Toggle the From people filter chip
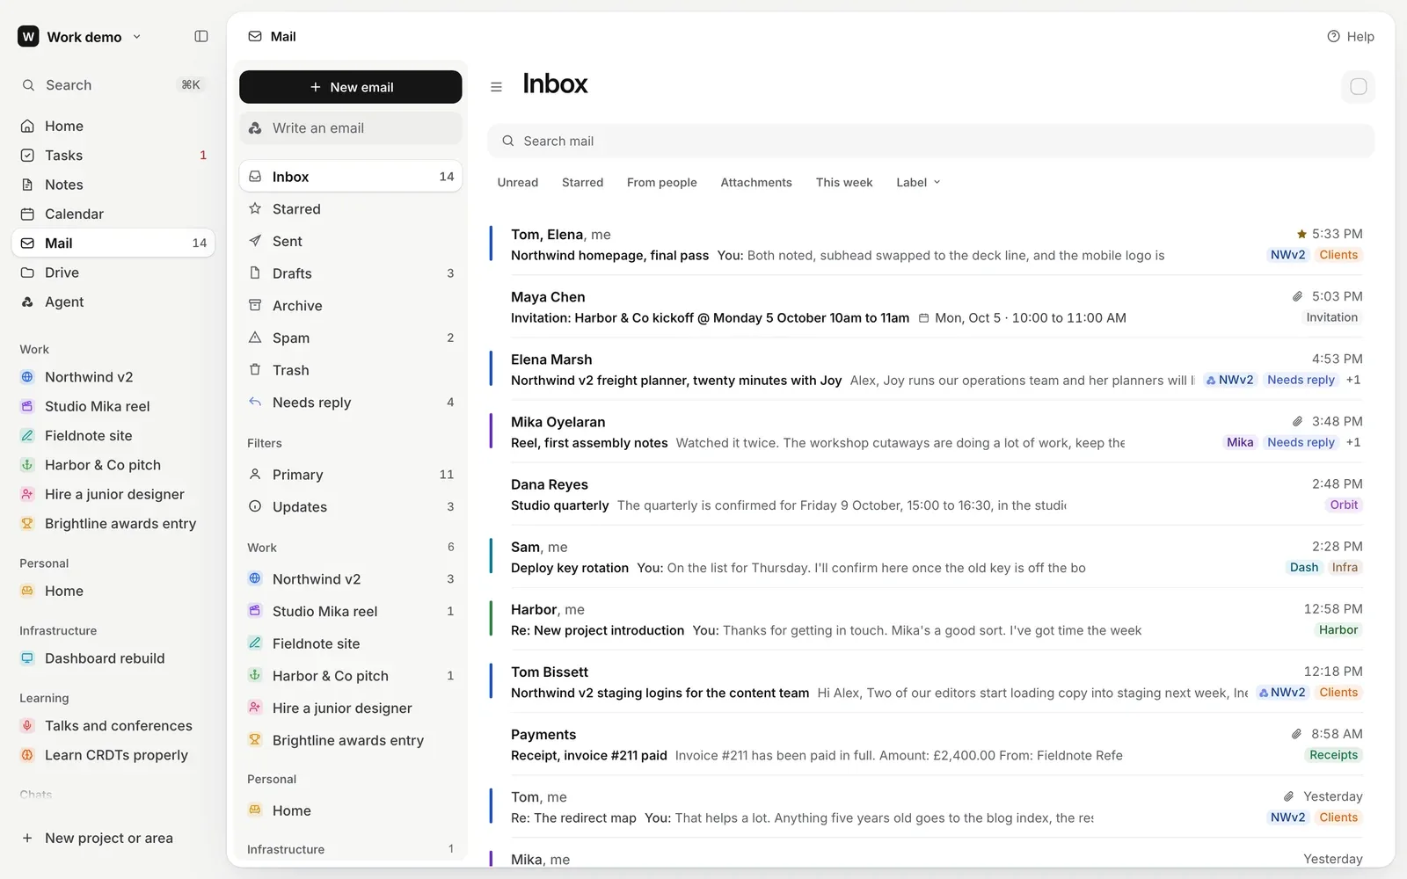 [x=662, y=183]
